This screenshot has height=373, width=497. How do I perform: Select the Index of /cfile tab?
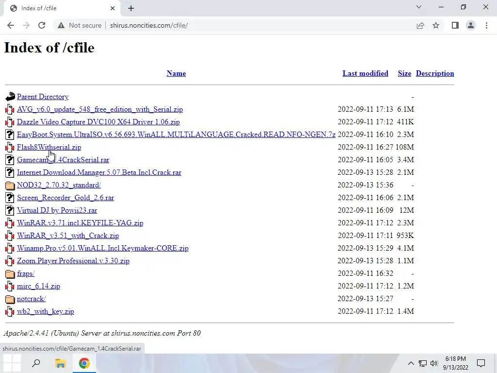click(62, 8)
